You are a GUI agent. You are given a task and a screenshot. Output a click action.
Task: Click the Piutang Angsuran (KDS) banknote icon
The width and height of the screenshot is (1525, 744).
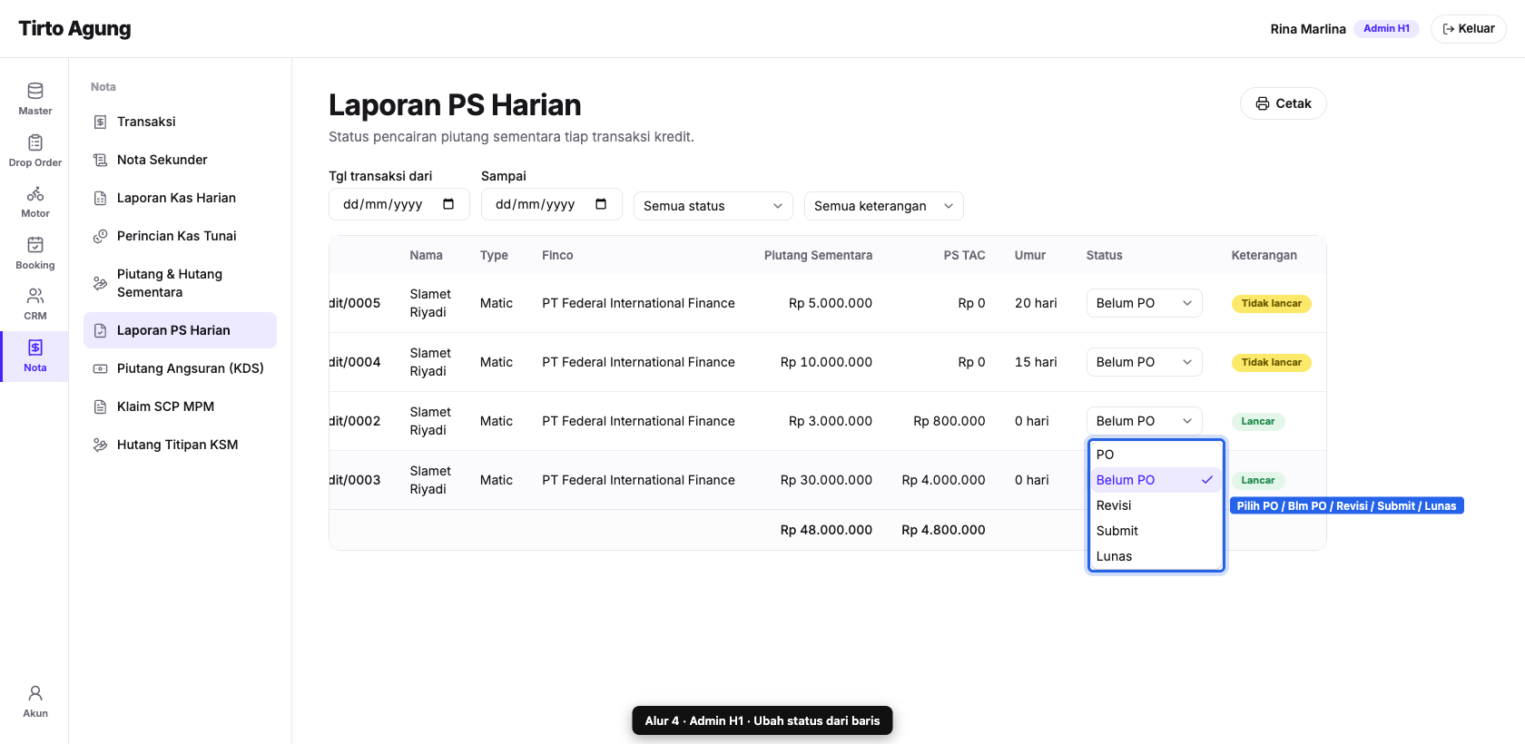[x=101, y=368]
